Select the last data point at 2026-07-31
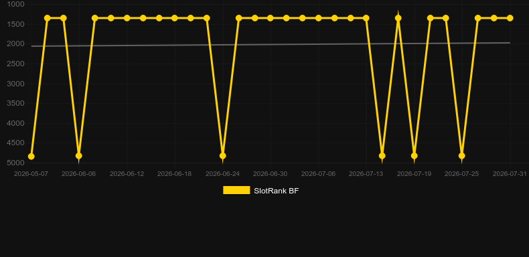Screen dimensions: 529x257 point(510,18)
